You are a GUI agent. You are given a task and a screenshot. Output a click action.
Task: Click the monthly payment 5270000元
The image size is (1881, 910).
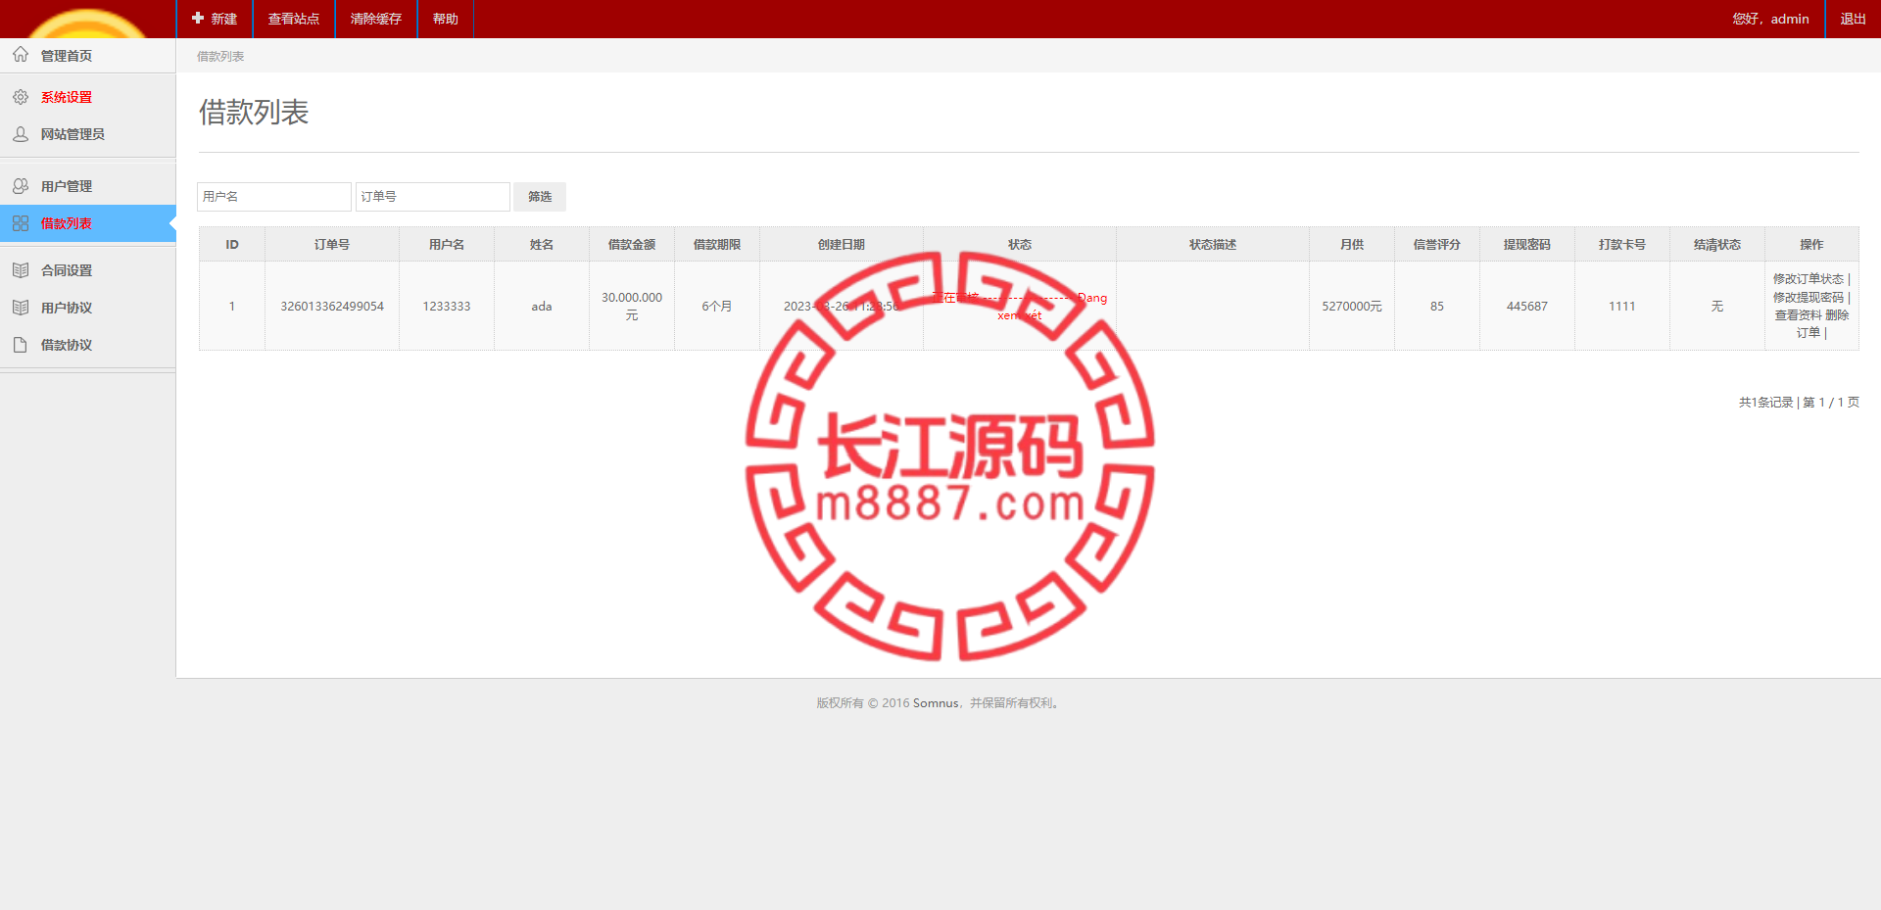point(1352,306)
